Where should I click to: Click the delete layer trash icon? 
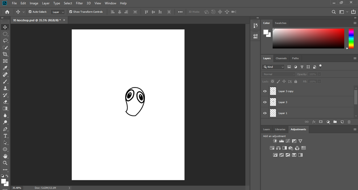[x=349, y=122]
